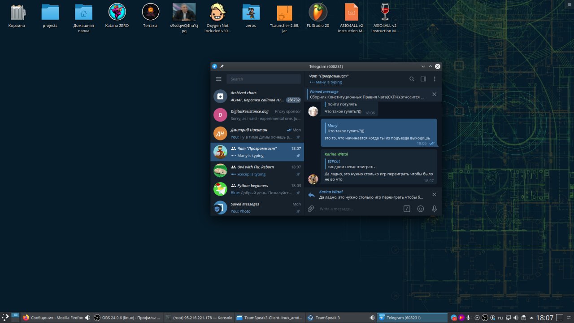Cancel reply to Karina Wittal
The height and width of the screenshot is (323, 574).
[434, 194]
